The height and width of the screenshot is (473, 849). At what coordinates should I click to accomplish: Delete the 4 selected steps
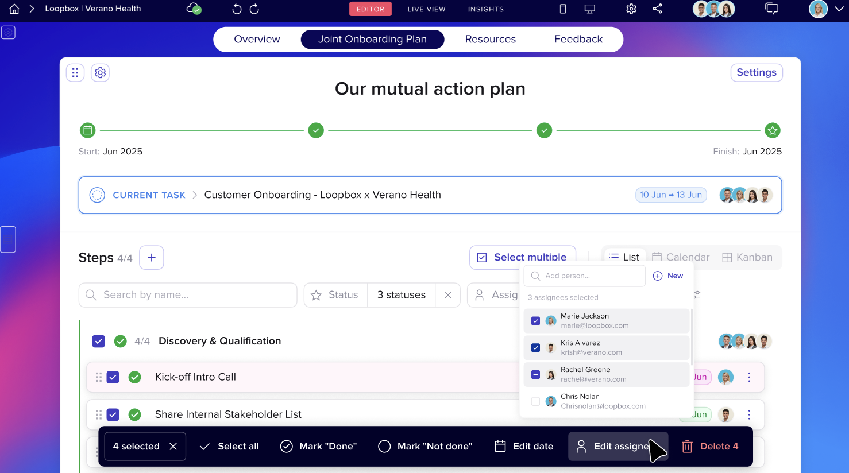point(710,446)
